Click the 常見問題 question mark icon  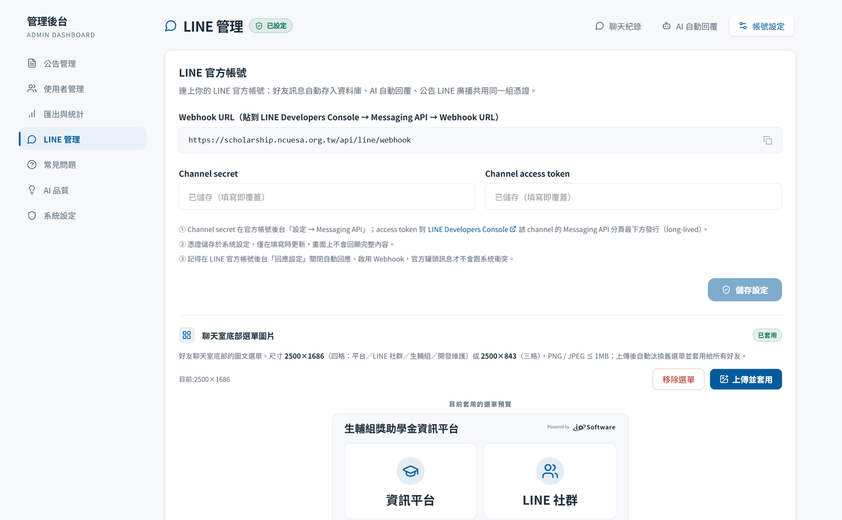[x=32, y=165]
